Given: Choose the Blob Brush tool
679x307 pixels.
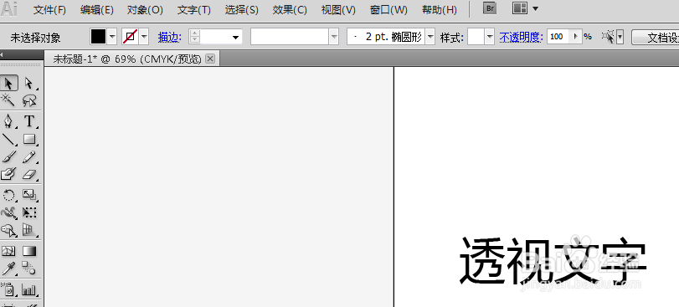Looking at the screenshot, I should click(x=9, y=174).
